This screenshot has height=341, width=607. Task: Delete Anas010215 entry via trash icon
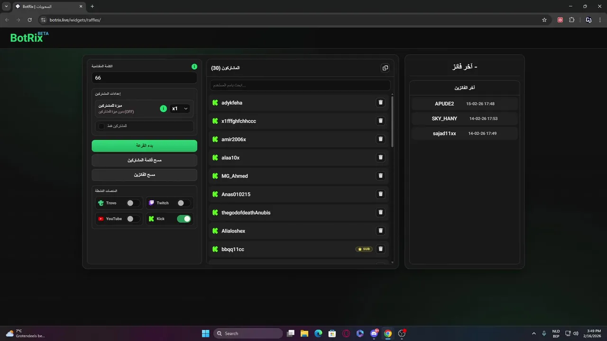(x=380, y=194)
